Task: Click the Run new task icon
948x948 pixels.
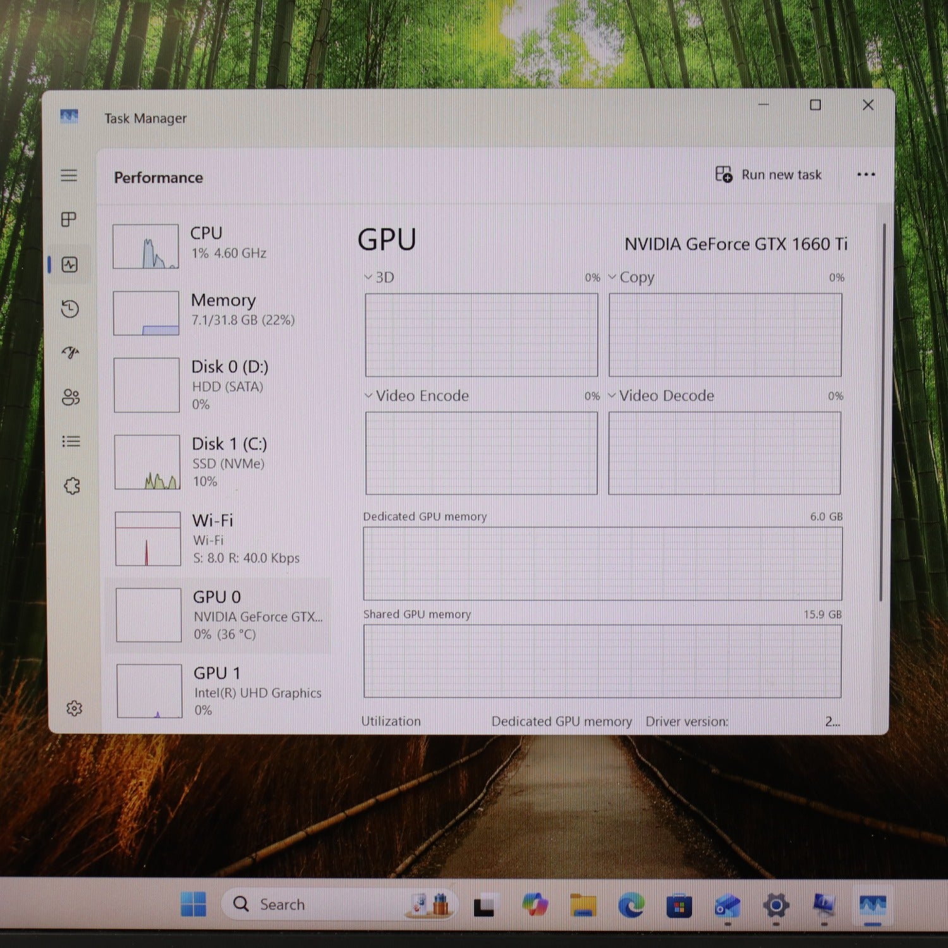Action: pos(724,174)
